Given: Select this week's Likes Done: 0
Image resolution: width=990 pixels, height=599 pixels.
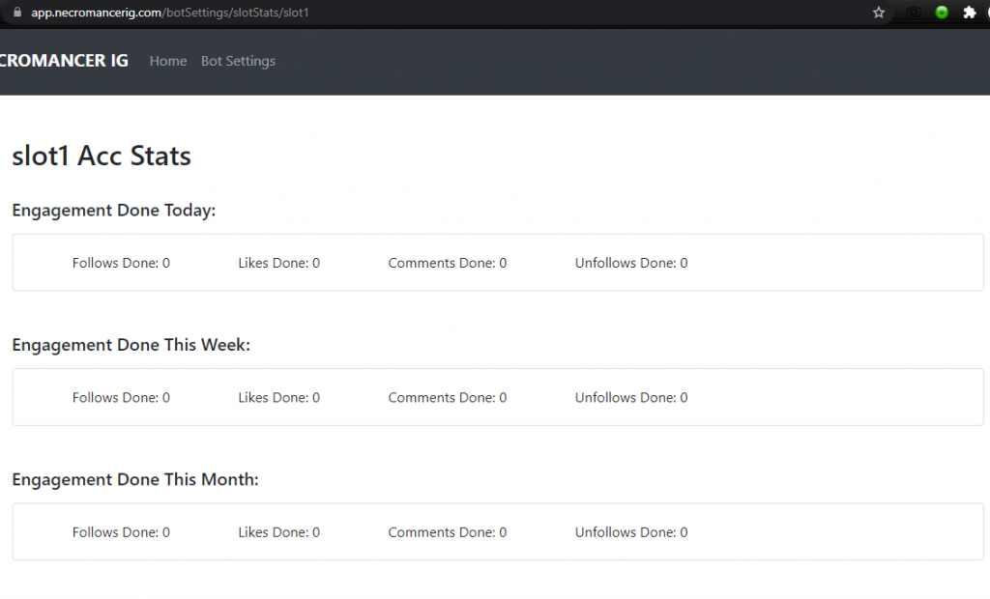Looking at the screenshot, I should pyautogui.click(x=279, y=398).
